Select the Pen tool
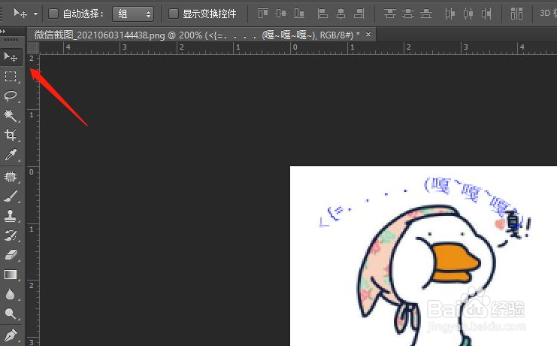557x346 pixels. click(x=11, y=335)
